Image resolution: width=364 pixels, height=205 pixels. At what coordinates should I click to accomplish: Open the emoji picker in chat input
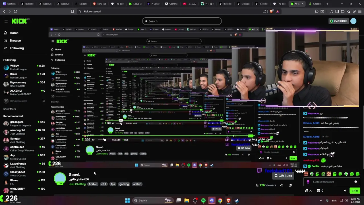tap(355, 182)
